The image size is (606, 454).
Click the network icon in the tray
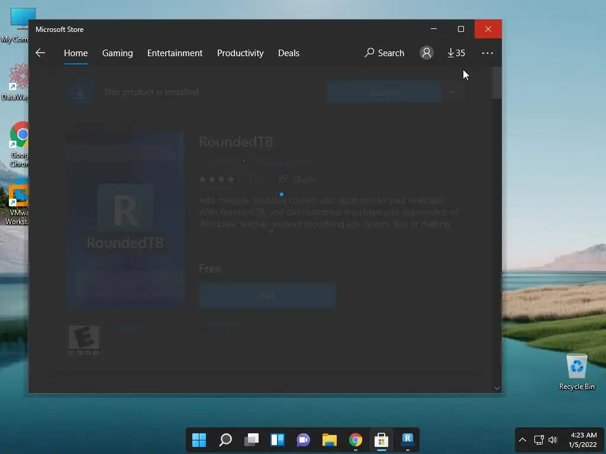(539, 440)
